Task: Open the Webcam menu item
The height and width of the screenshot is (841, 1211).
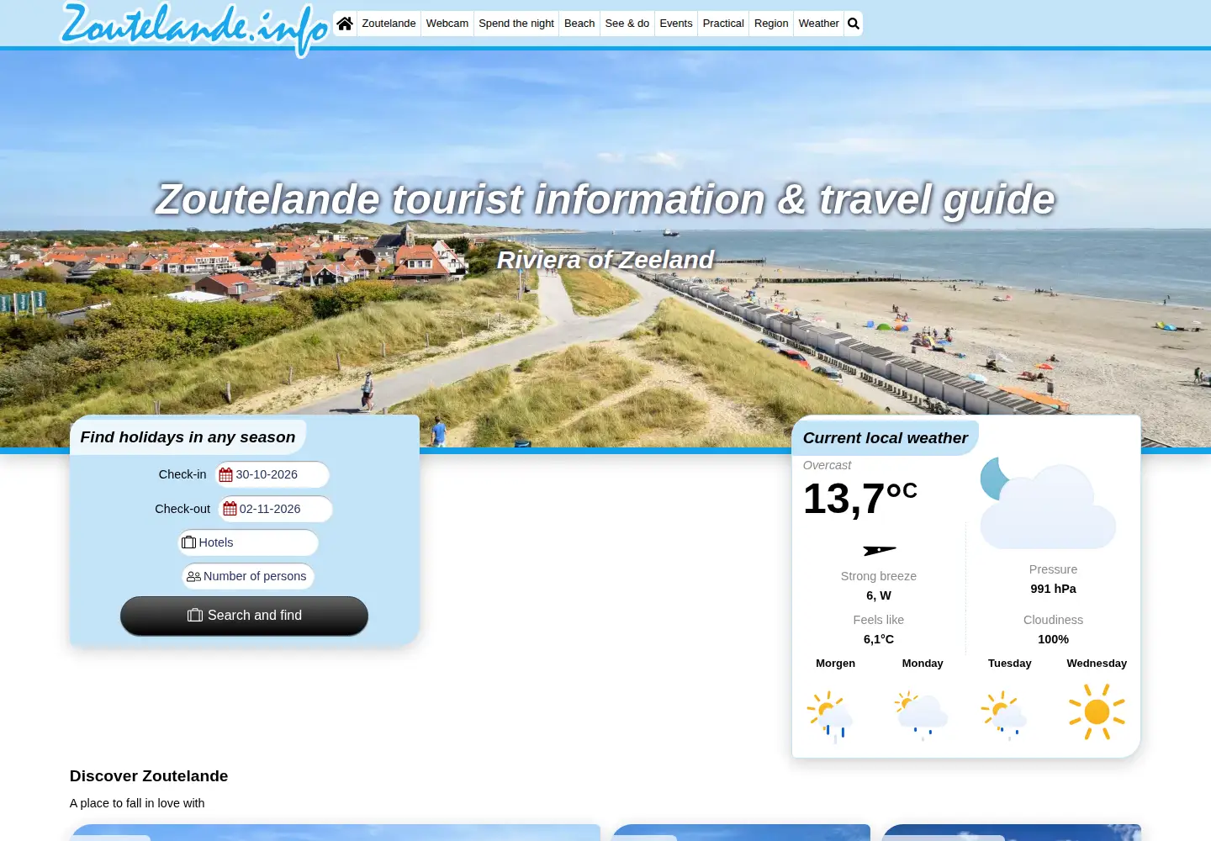Action: (x=447, y=24)
